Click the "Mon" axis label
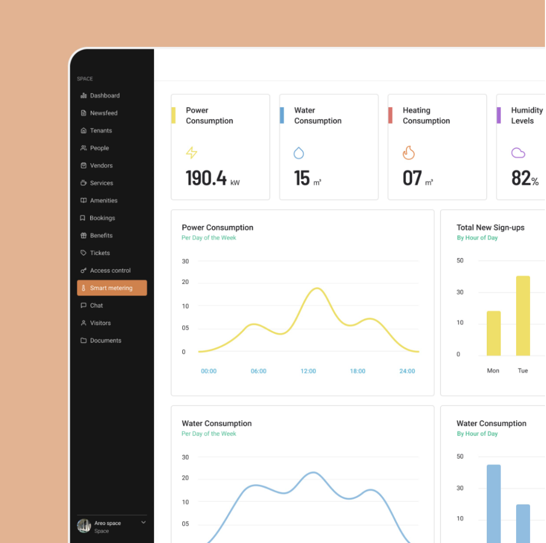 493,371
